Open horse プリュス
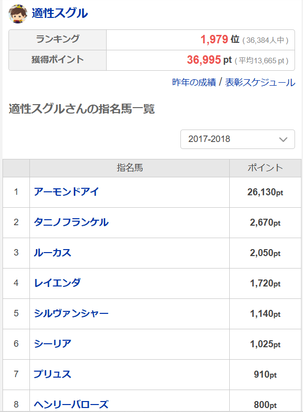The width and height of the screenshot is (303, 412). (52, 374)
